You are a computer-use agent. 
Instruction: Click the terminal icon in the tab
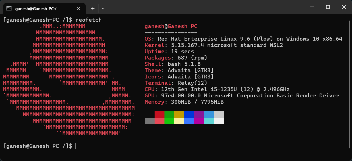[x=9, y=9]
